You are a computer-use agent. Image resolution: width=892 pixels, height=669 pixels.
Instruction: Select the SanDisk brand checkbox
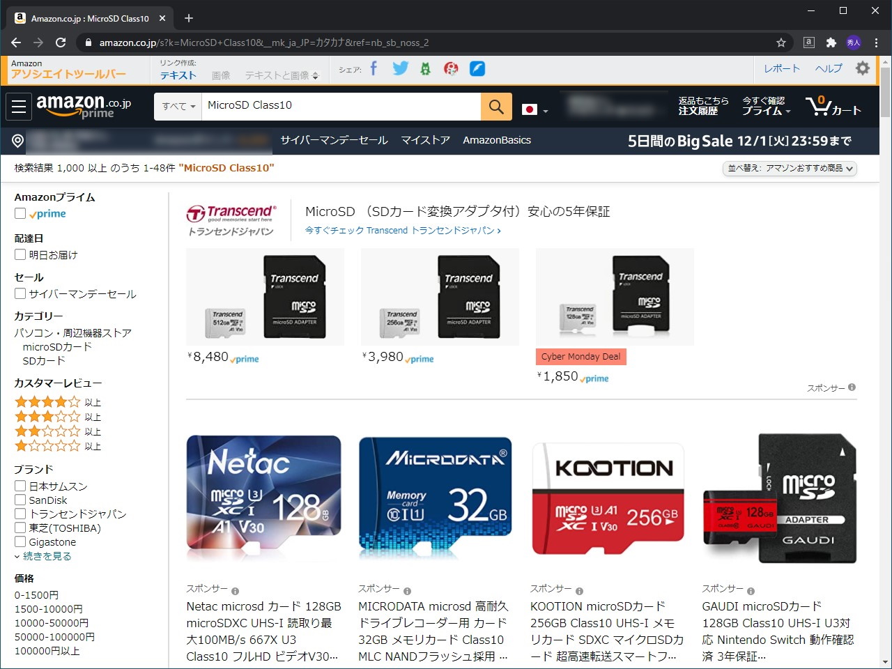tap(20, 500)
